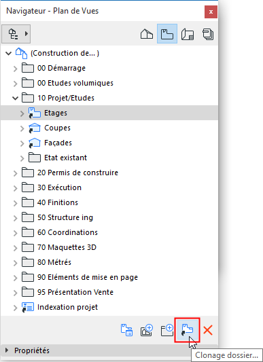Collapse the Construction de... root node
Image resolution: width=263 pixels, height=362 pixels.
point(9,54)
